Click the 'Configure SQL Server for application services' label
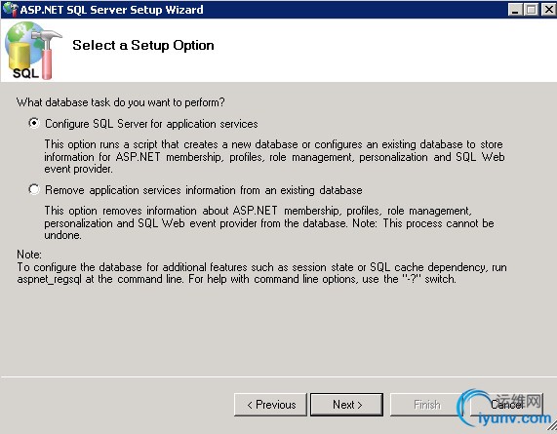557x434 pixels. pyautogui.click(x=151, y=124)
